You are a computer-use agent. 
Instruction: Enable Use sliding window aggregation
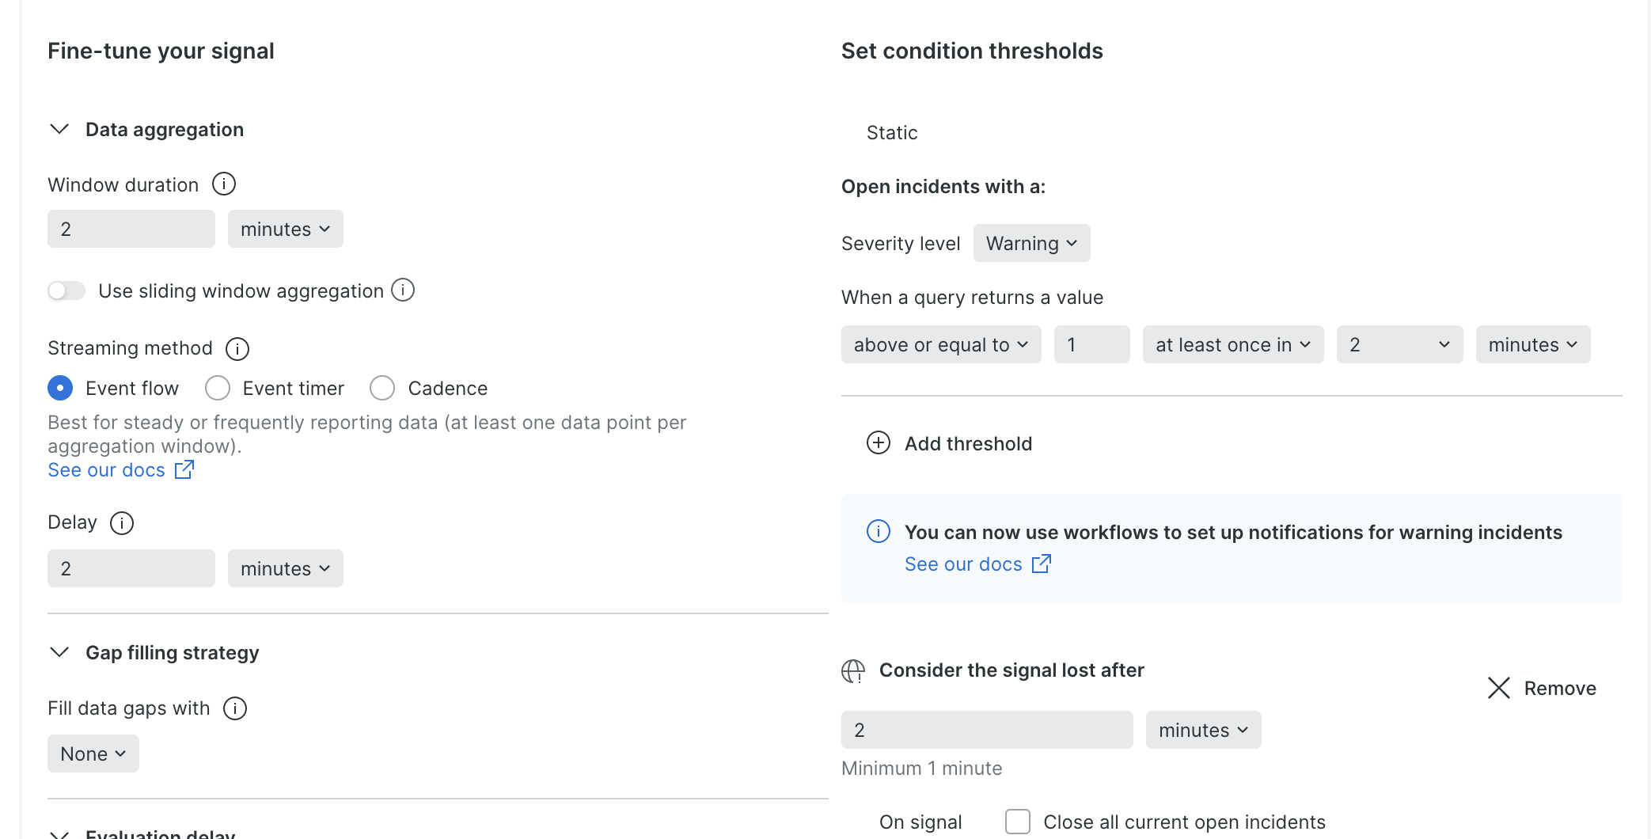pyautogui.click(x=66, y=290)
